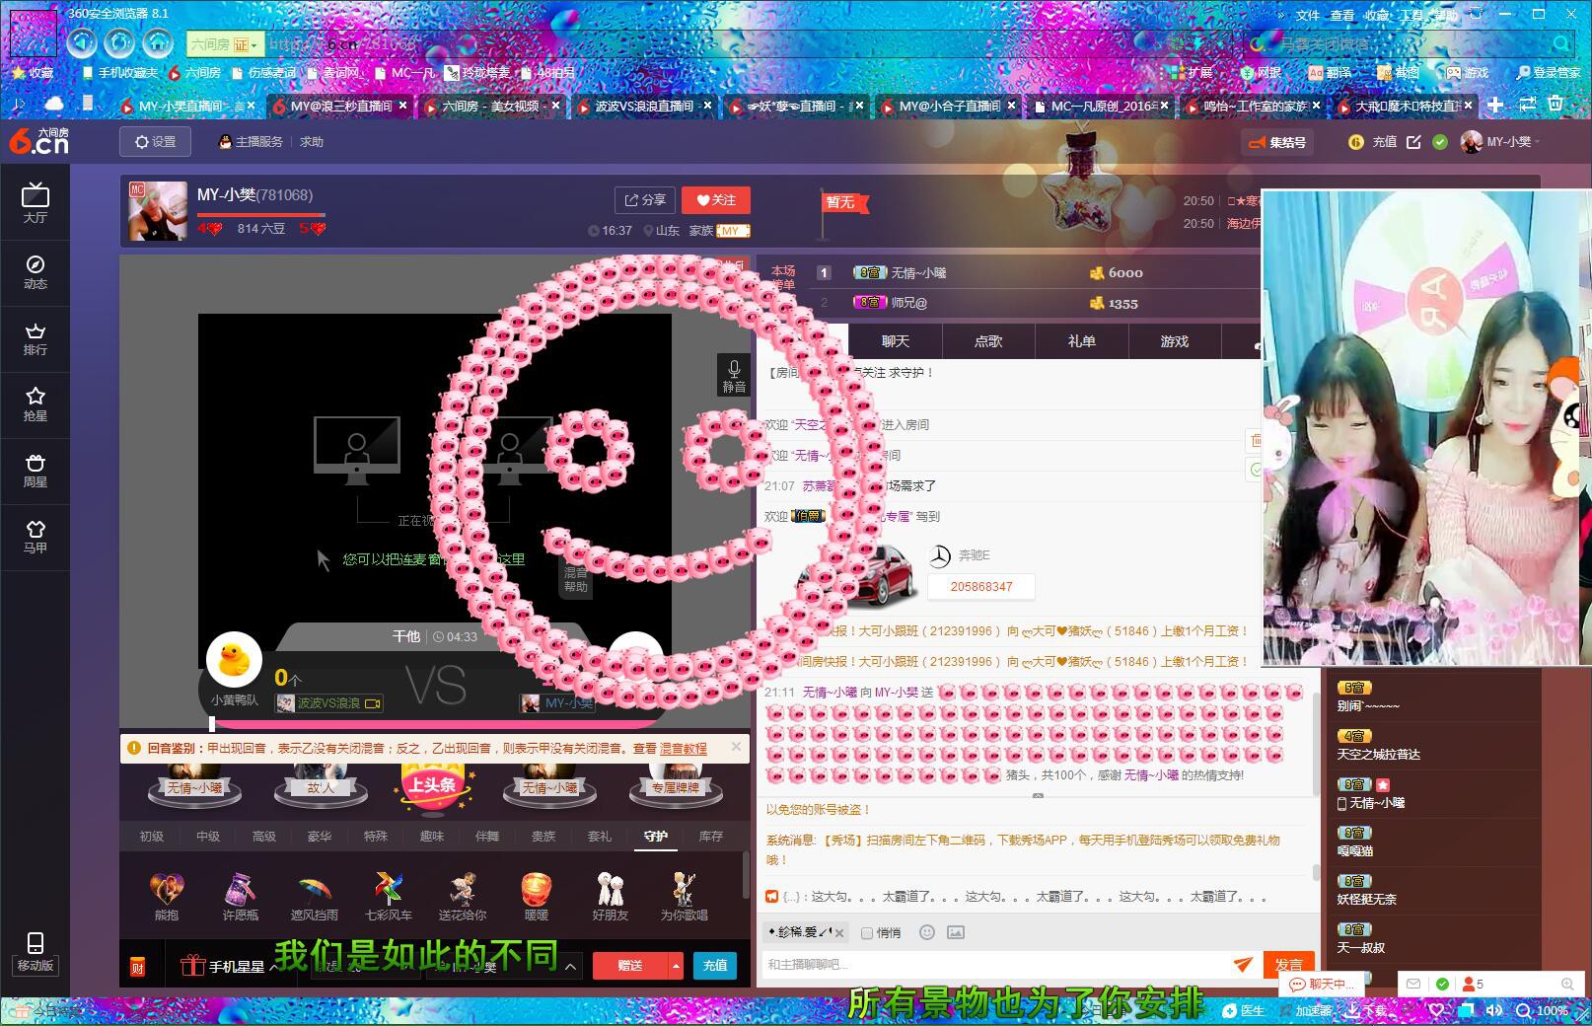The image size is (1592, 1026).
Task: Open 抢星 in the sidebar
Action: [x=36, y=404]
